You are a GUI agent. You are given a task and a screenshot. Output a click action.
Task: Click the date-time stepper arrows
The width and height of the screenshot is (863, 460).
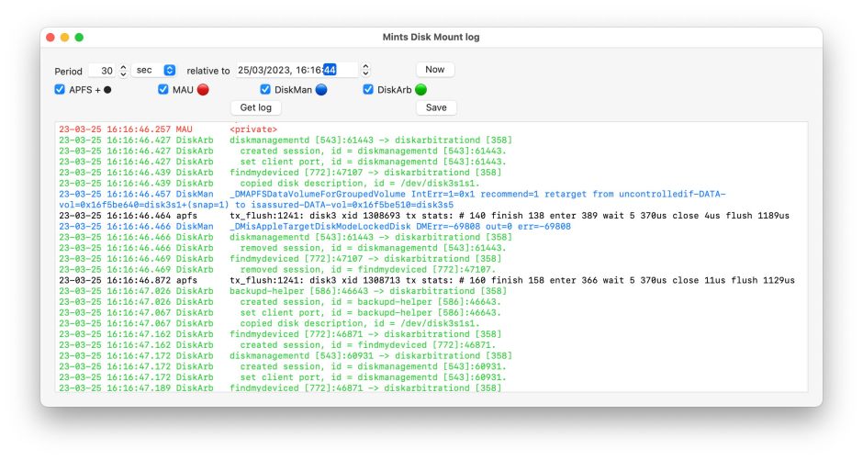[x=365, y=70]
